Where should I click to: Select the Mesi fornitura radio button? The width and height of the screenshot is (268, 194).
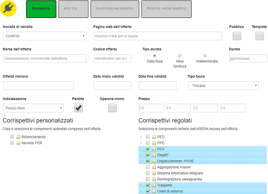180,56
